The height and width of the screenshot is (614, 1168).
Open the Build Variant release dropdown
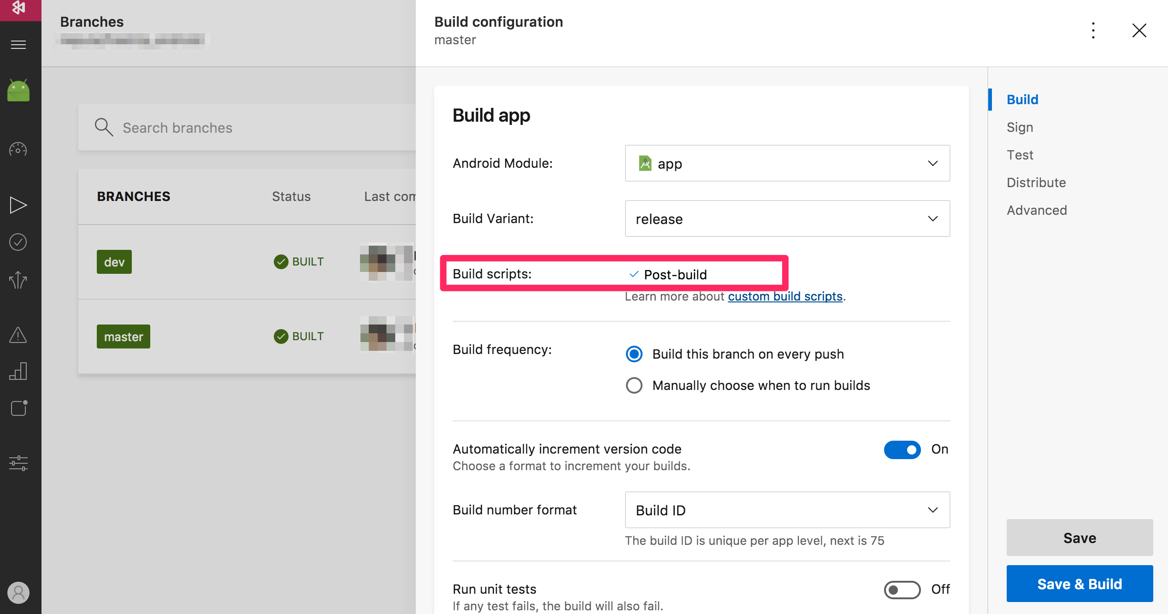click(787, 219)
